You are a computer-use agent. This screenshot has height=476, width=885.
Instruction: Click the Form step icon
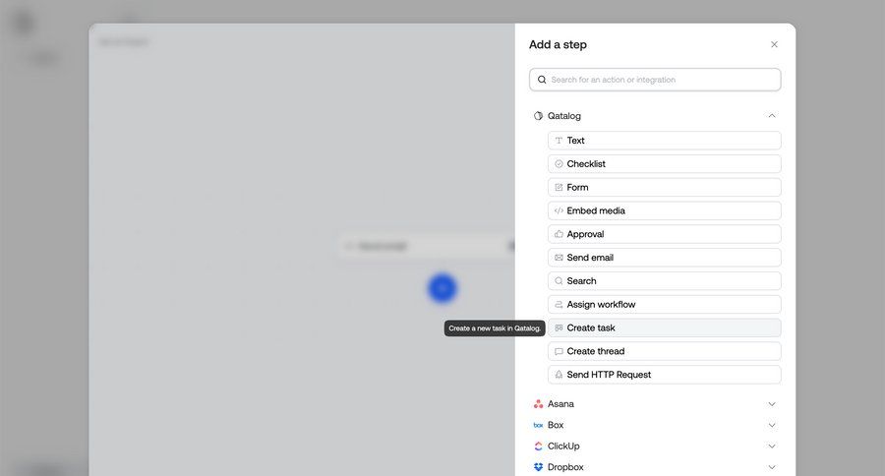559,188
